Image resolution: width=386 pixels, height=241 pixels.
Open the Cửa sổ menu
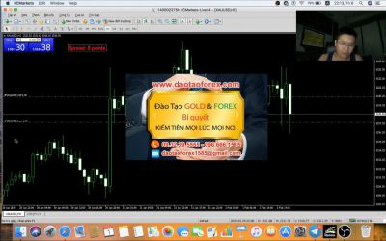pyautogui.click(x=79, y=15)
